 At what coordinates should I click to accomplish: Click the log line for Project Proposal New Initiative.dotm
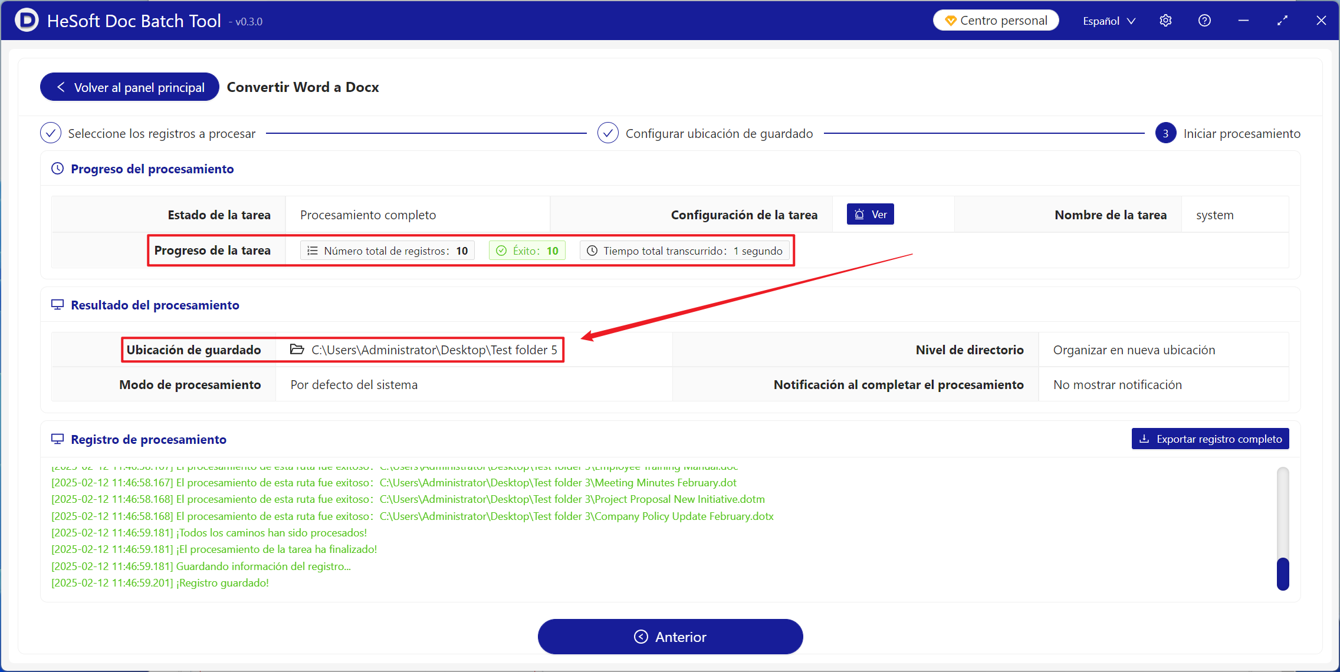[x=408, y=499]
